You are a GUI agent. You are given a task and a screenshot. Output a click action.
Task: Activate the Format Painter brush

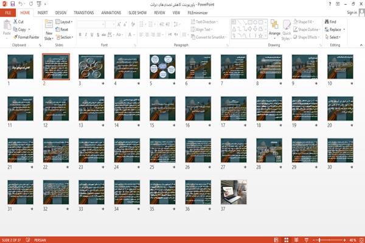pyautogui.click(x=16, y=37)
